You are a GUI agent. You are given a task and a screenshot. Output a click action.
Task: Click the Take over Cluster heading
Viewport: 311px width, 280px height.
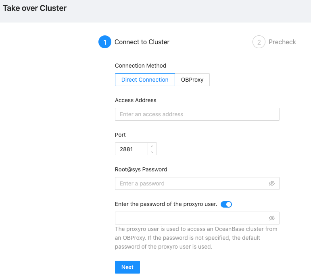(35, 8)
